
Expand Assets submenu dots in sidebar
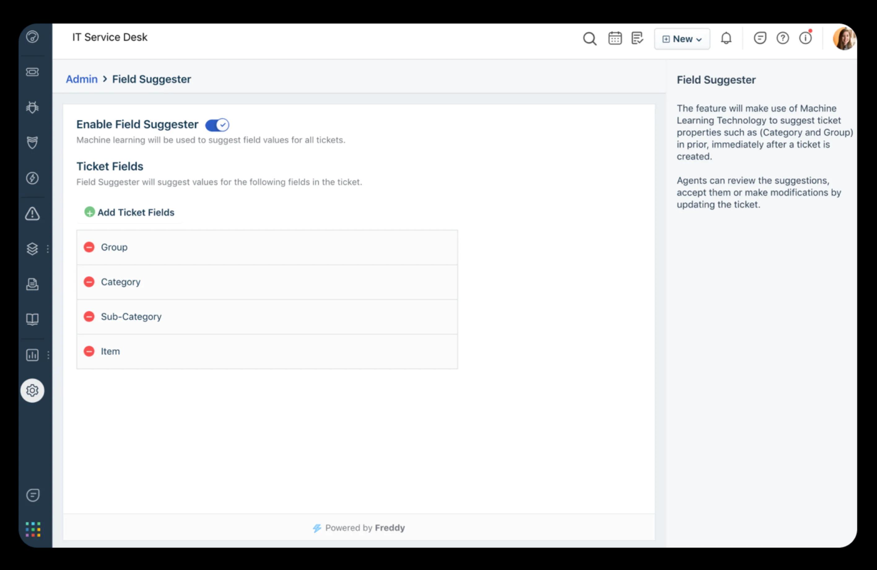(x=48, y=249)
